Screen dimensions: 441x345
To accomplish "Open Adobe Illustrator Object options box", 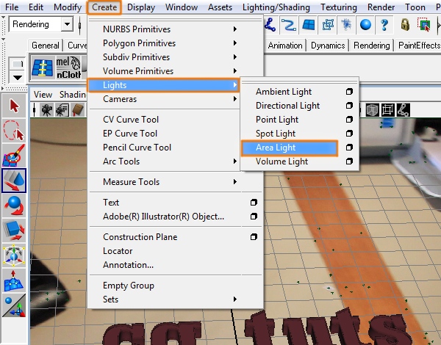I will (254, 217).
